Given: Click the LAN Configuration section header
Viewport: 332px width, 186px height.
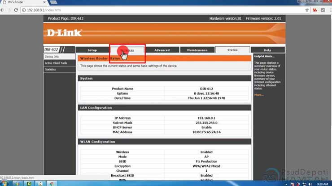Looking at the screenshot, I should tap(165, 108).
